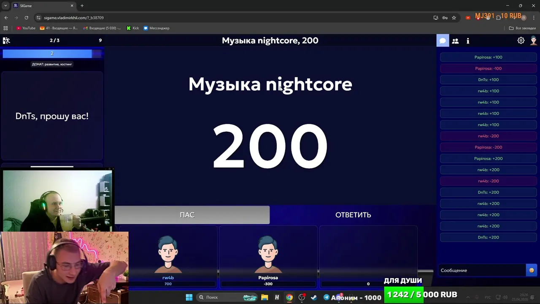Click the user avatar in game header
The width and height of the screenshot is (540, 304).
(x=534, y=41)
